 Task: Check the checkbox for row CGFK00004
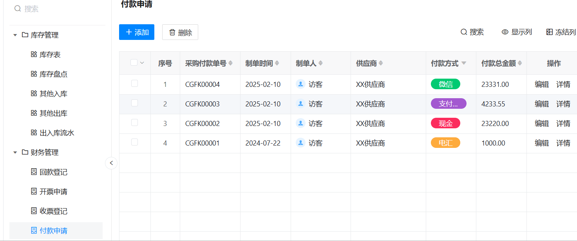pyautogui.click(x=134, y=83)
